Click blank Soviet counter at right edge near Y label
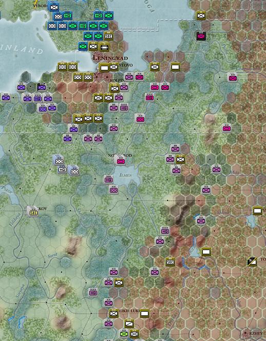266x341 pixels. coord(257,211)
